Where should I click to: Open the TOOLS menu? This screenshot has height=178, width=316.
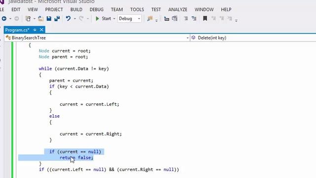click(137, 9)
